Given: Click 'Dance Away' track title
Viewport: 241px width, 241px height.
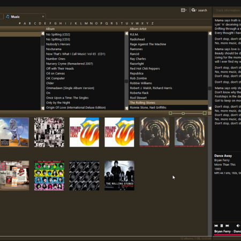Looking at the screenshot, I should coord(223,156).
